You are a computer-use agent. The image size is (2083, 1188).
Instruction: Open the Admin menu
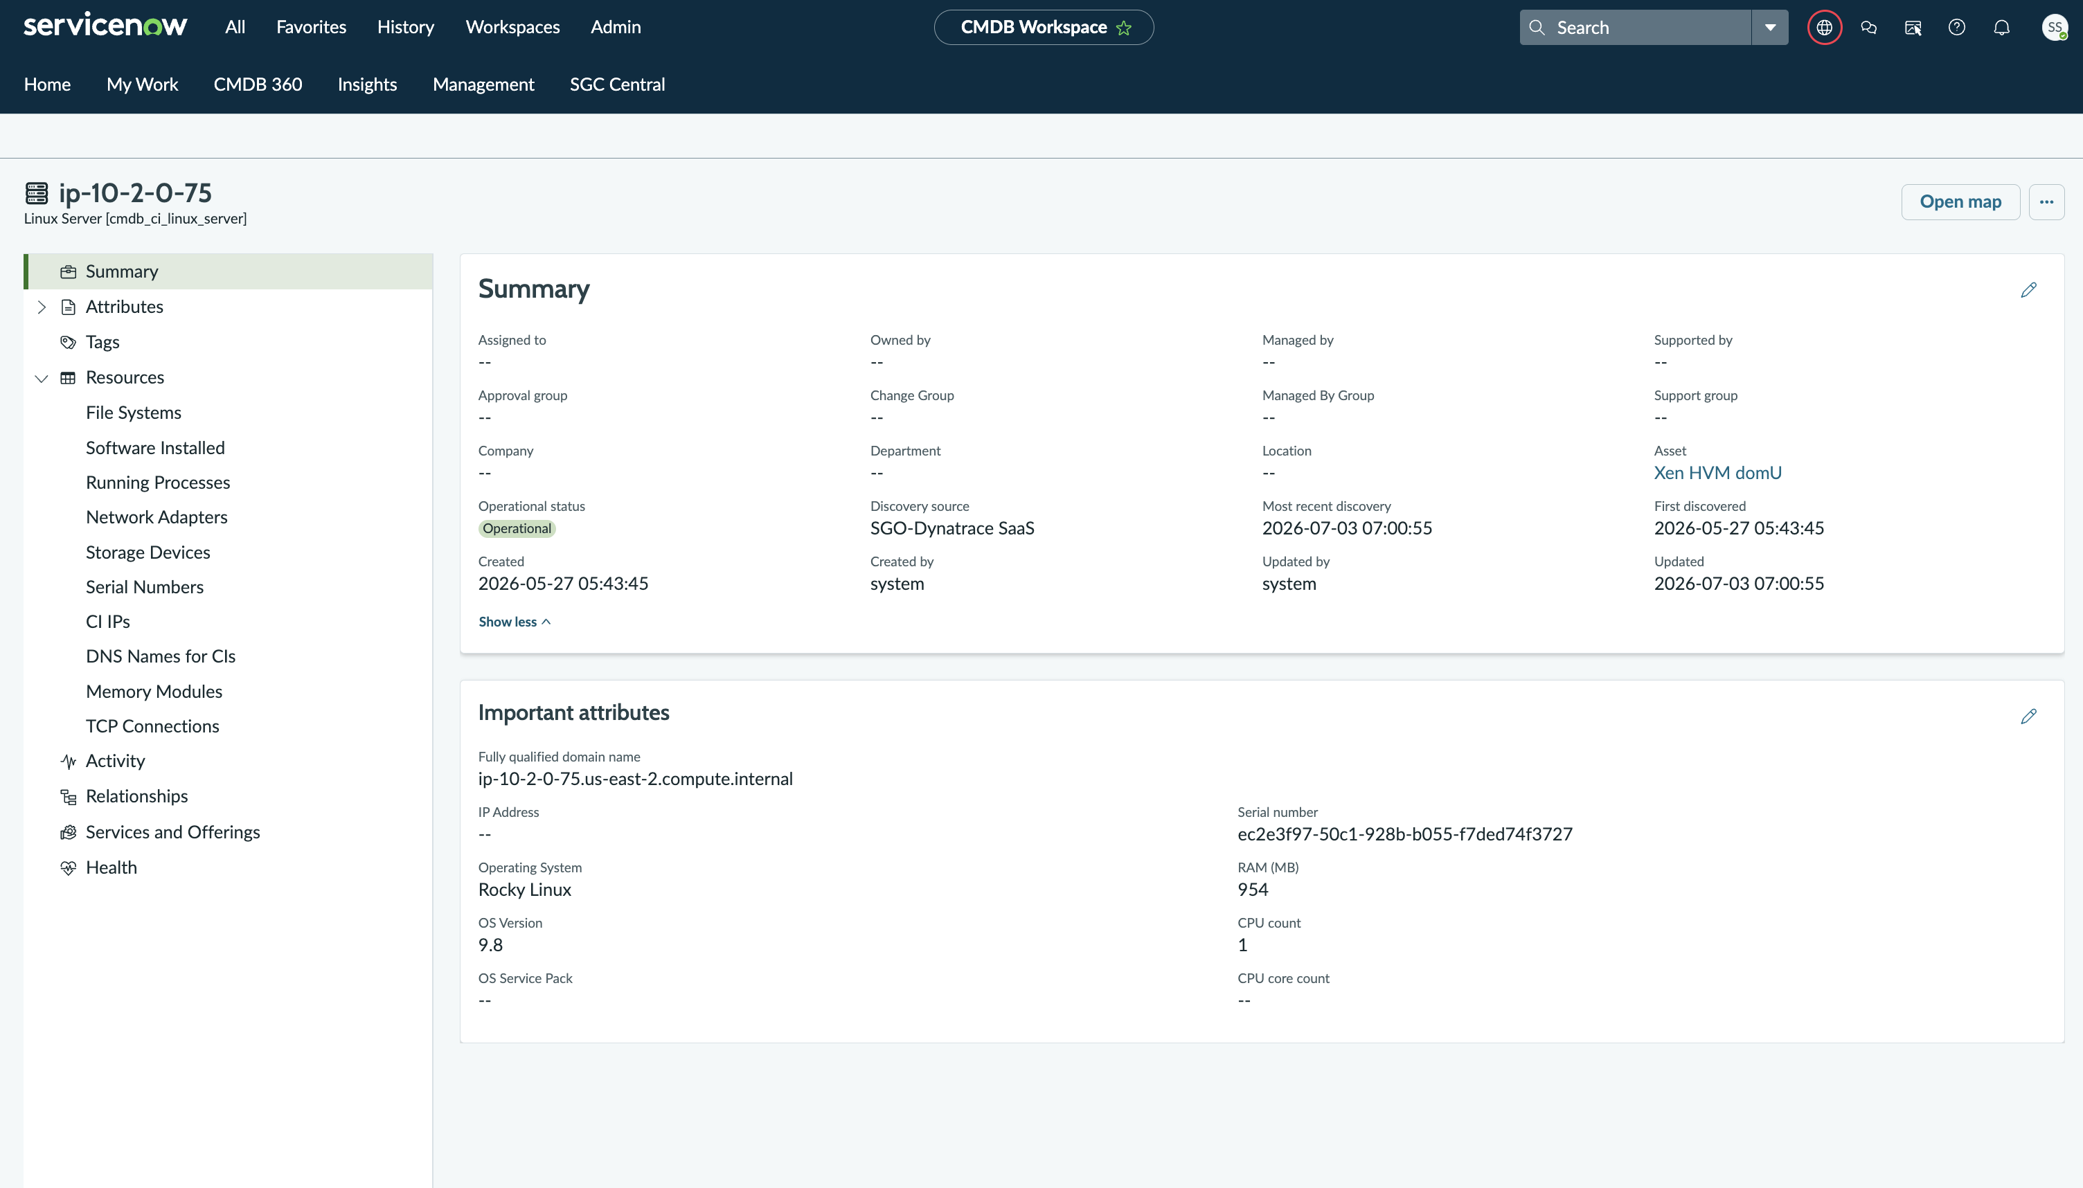615,27
